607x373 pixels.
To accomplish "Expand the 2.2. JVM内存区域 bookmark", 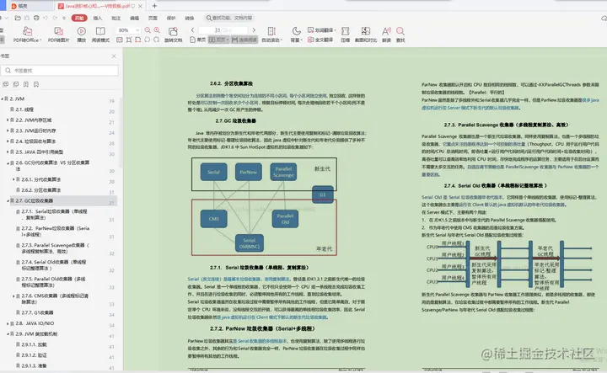I will point(8,120).
